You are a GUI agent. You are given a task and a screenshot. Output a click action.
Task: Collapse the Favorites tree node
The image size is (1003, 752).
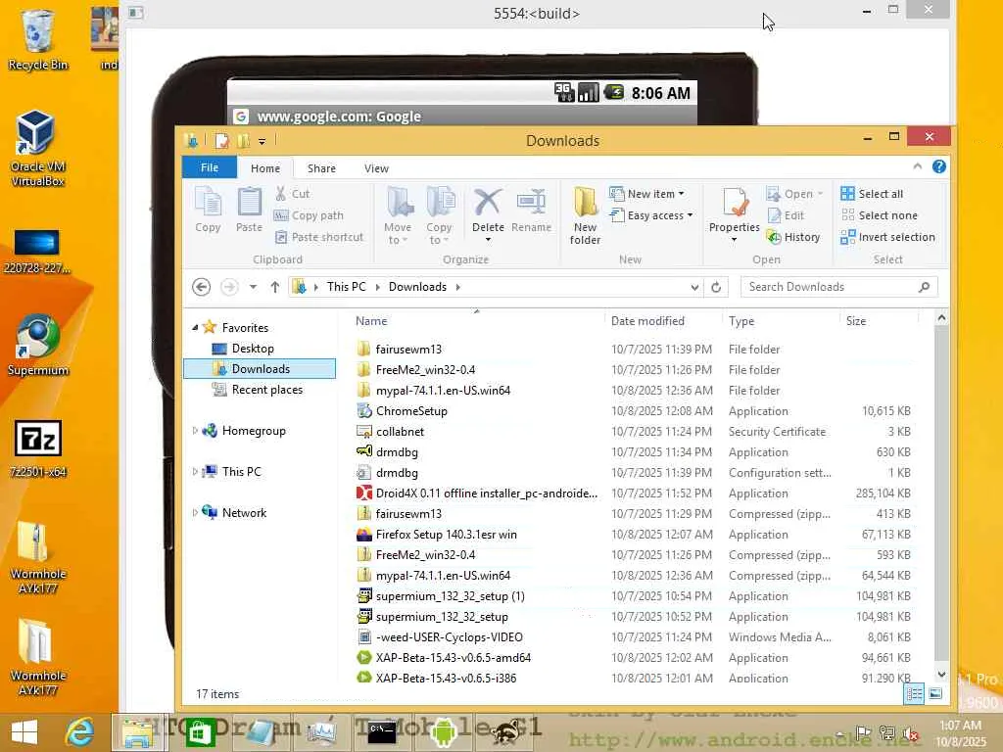tap(195, 327)
